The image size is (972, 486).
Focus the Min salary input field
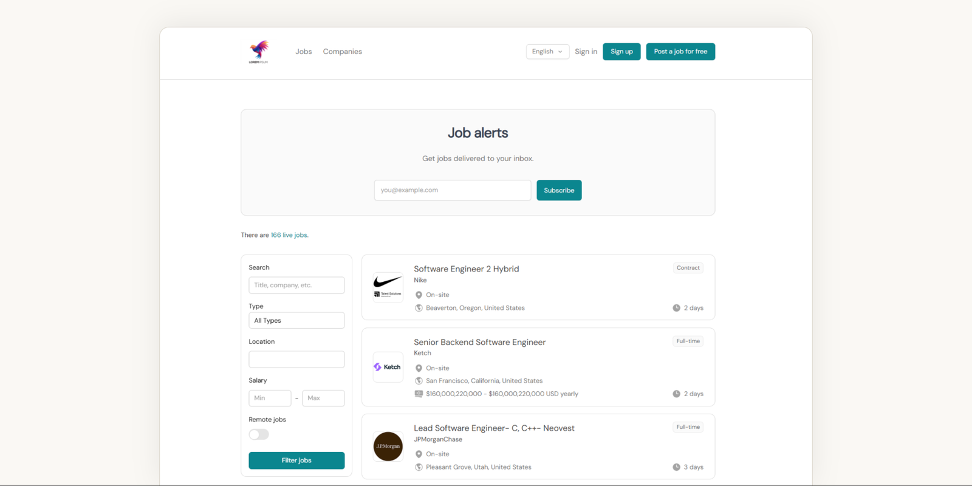tap(270, 398)
